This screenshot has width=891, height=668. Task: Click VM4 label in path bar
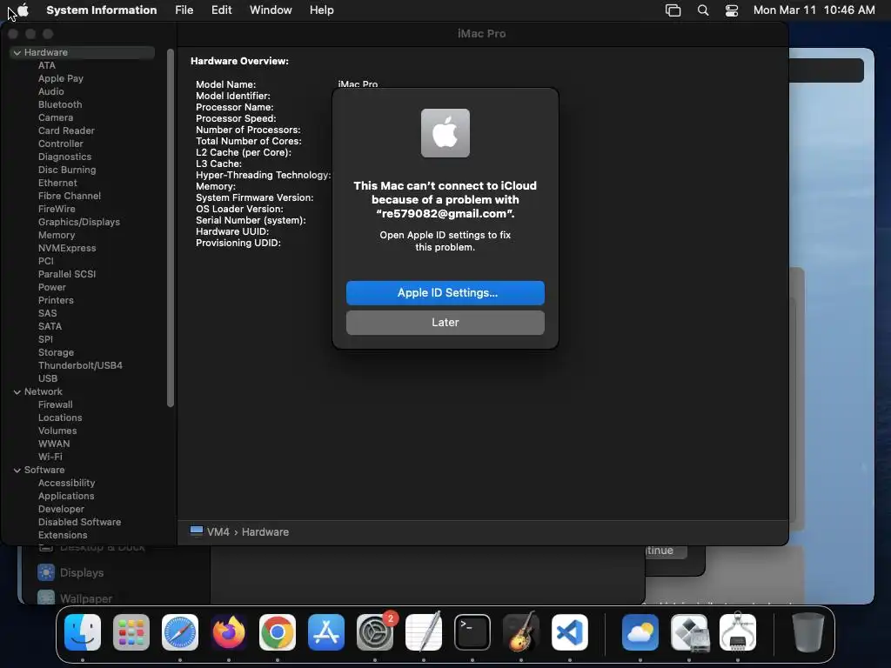pos(218,531)
